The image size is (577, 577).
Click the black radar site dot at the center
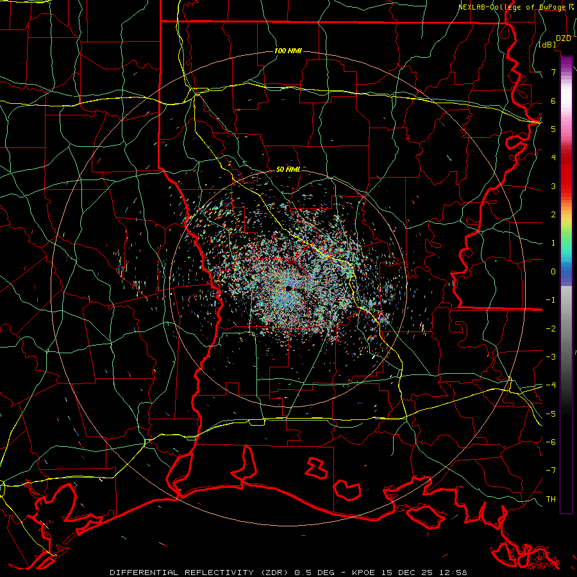[288, 289]
